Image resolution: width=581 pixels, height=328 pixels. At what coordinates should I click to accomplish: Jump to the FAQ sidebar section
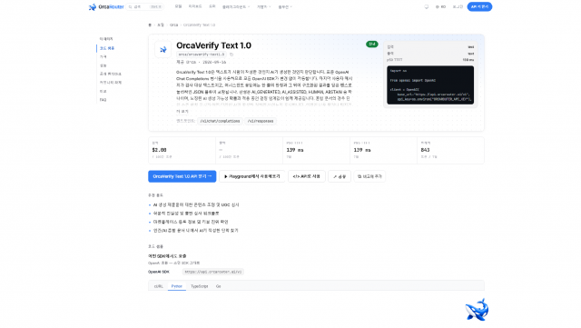coord(103,100)
